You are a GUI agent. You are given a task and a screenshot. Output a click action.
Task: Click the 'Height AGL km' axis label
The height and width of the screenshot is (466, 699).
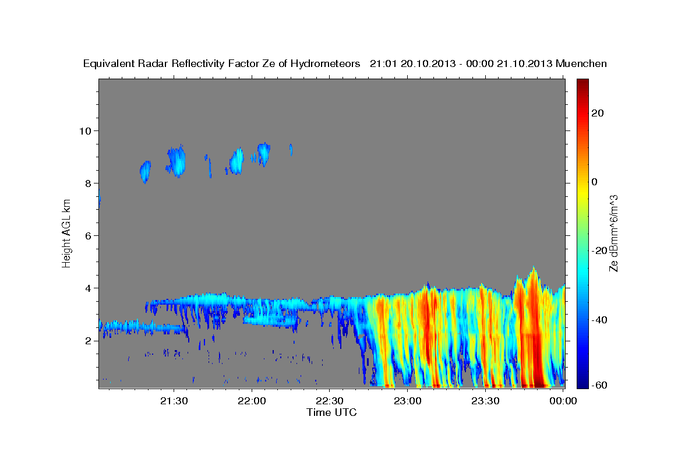(66, 233)
